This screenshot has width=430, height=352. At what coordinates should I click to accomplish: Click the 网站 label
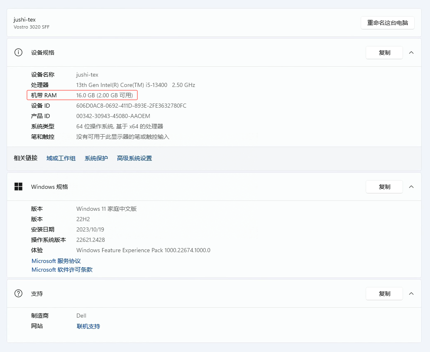click(x=37, y=326)
